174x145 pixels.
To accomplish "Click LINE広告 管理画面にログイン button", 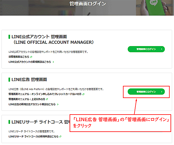I will click(x=146, y=92).
